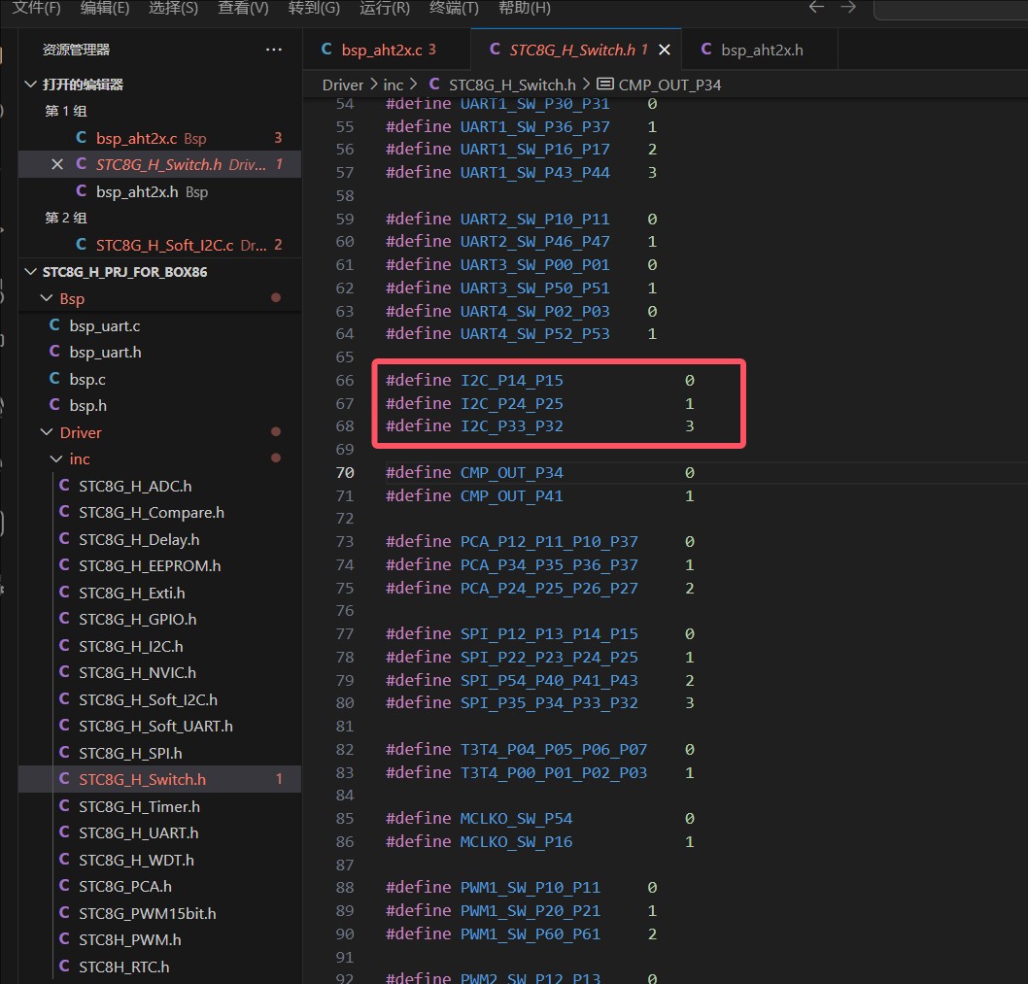Viewport: 1028px width, 984px height.
Task: Click line number 70 in the gutter
Action: pyautogui.click(x=345, y=473)
